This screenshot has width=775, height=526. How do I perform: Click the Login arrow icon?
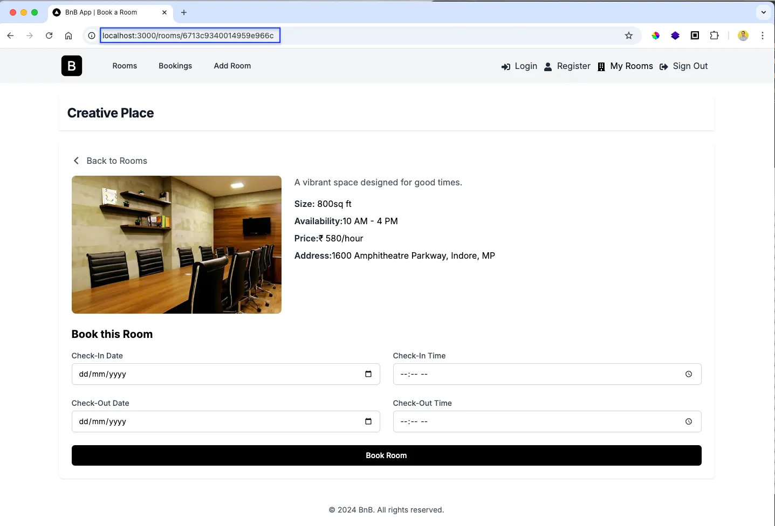pyautogui.click(x=506, y=67)
